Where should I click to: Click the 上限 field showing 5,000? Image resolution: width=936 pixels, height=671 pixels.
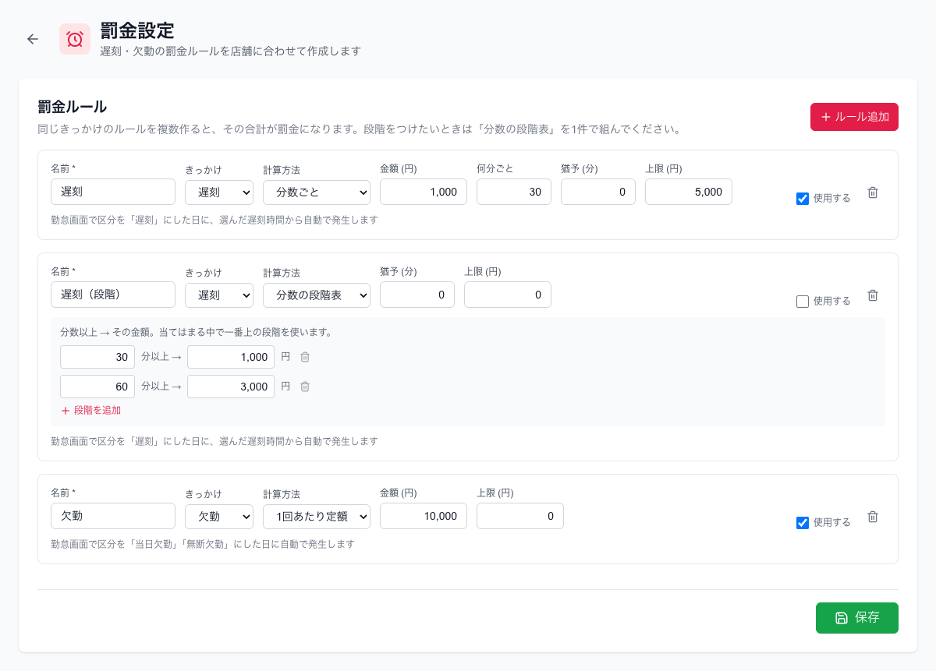click(689, 192)
